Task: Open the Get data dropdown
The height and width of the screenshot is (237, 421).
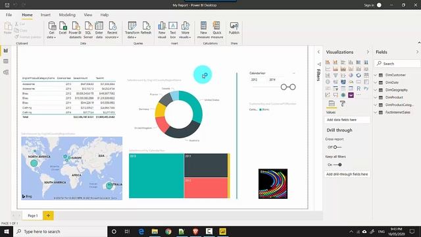Action: [x=51, y=30]
